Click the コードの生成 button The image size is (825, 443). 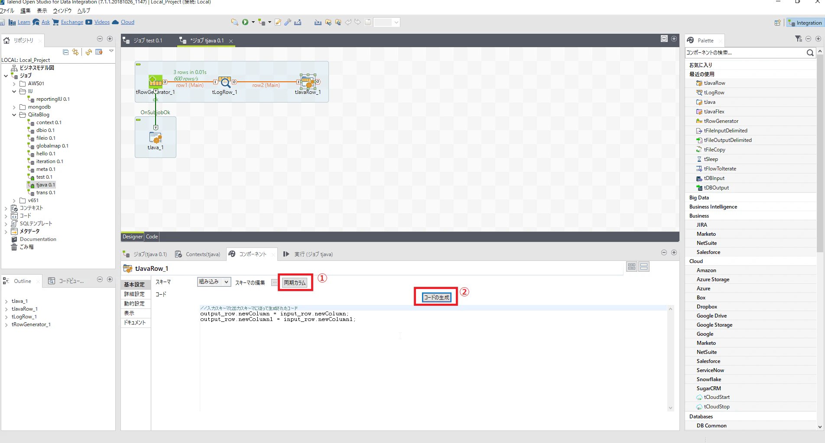point(437,297)
